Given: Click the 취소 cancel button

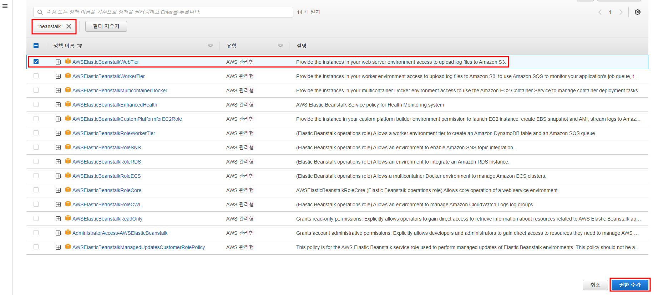Looking at the screenshot, I should click(595, 285).
